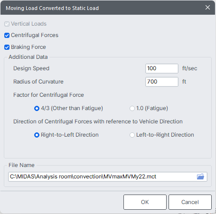Click the greyed Vertical Loads checkbox
Viewport: 216px width, 214px height.
[x=7, y=24]
